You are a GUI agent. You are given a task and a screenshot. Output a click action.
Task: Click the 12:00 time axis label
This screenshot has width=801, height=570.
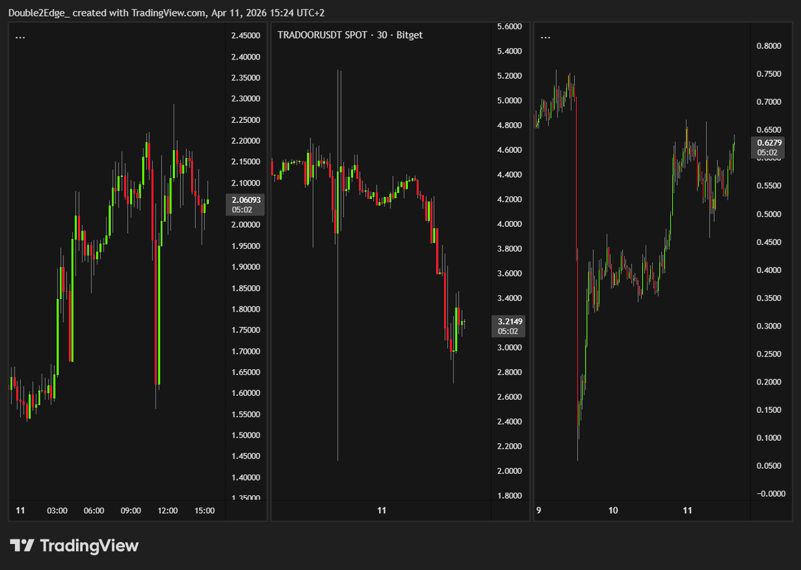click(167, 511)
